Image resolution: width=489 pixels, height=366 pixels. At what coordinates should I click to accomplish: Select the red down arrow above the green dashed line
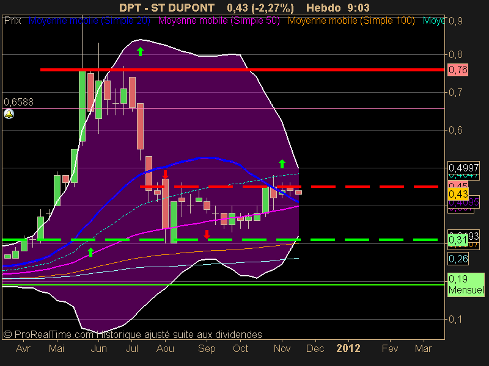point(207,234)
